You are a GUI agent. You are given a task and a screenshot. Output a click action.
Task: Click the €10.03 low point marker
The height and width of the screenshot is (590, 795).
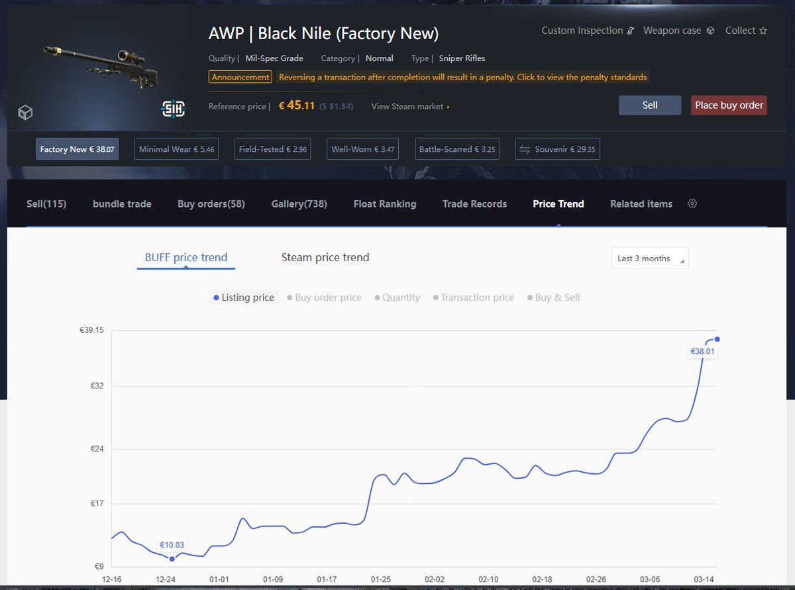[x=172, y=559]
